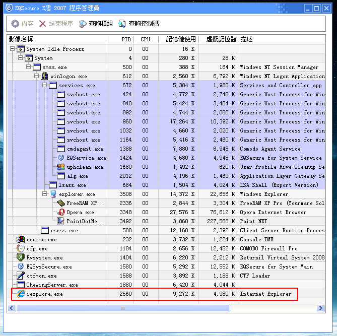
Task: Click the lsass.exe window icon
Action: pyautogui.click(x=53, y=185)
